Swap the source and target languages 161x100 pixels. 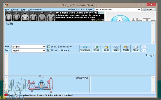[x=96, y=48]
